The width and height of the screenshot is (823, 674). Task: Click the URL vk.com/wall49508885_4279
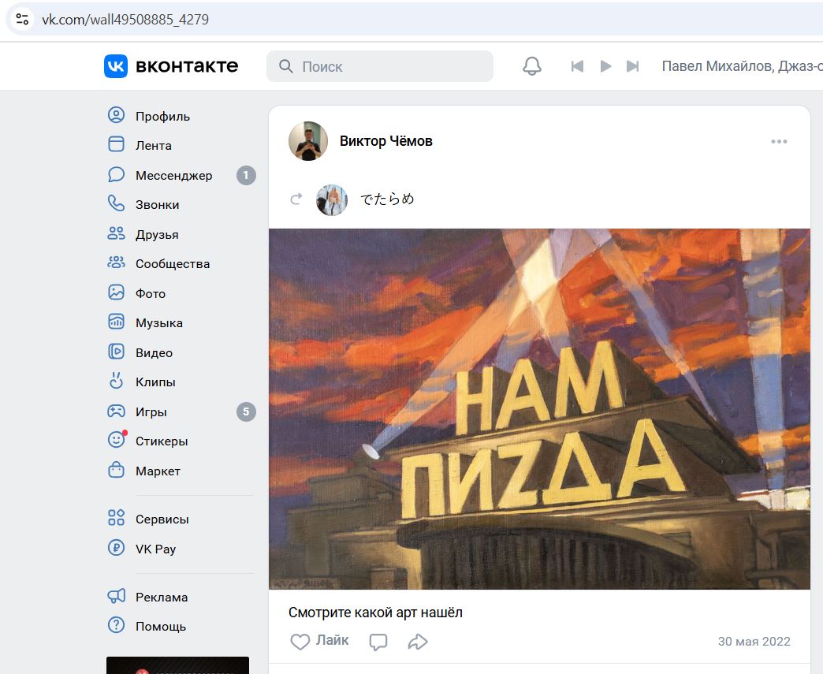[125, 20]
